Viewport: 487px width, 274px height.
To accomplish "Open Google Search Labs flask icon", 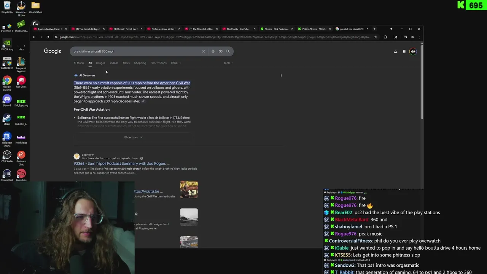I will pyautogui.click(x=395, y=51).
